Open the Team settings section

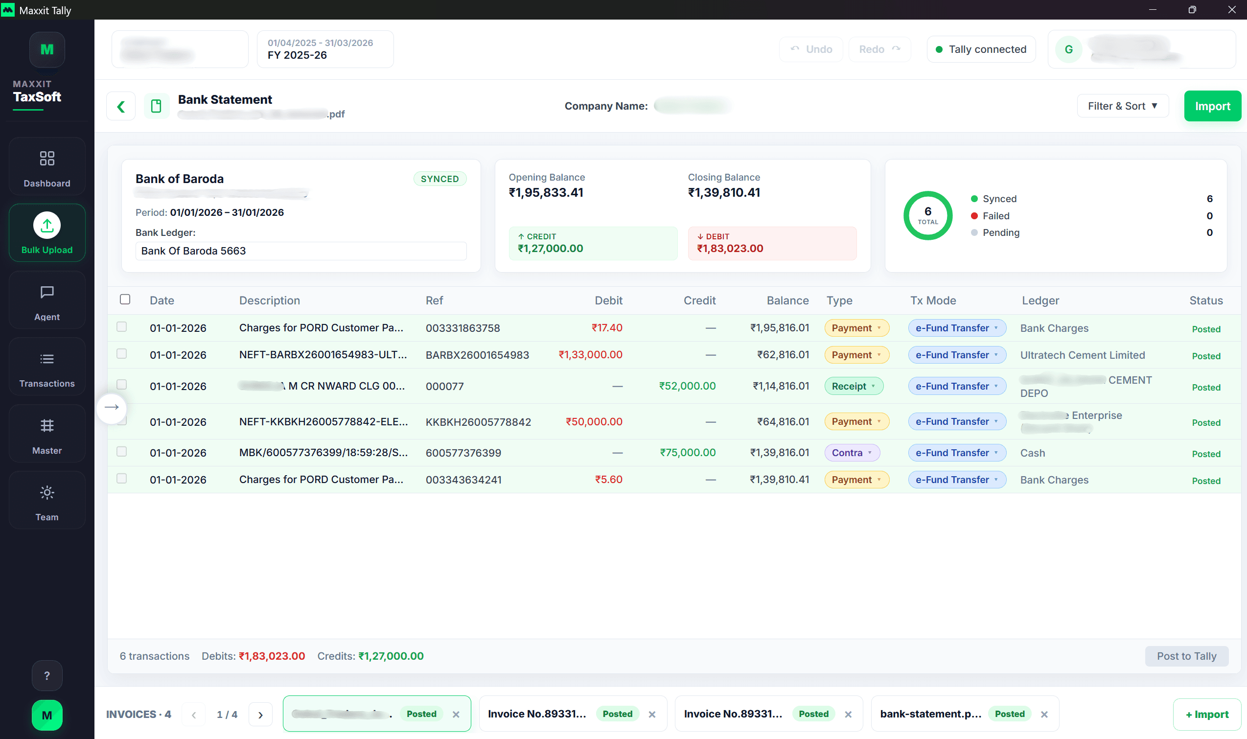(47, 501)
